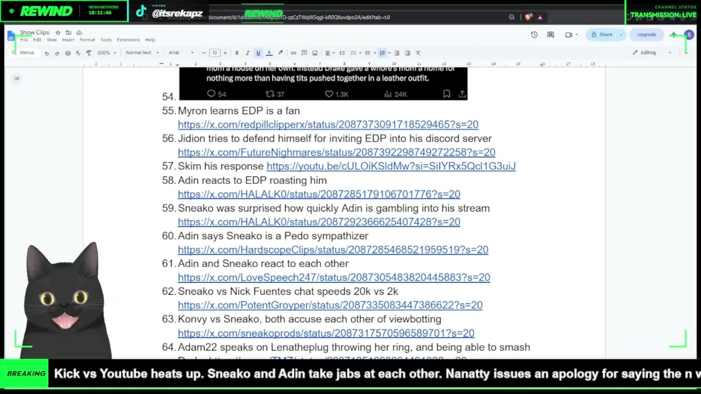Open the Editing mode dropdown
Screen dimensions: 701x394
pos(652,53)
